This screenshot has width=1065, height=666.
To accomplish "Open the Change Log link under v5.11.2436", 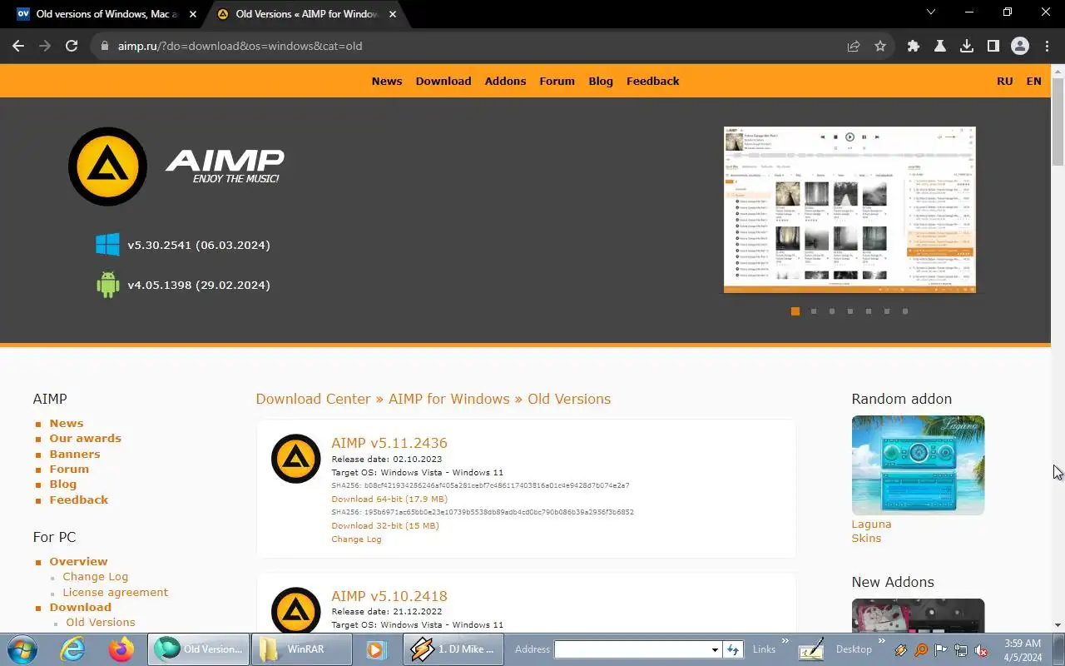I will pos(356,539).
